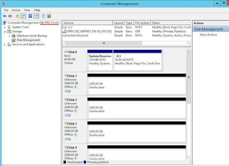The width and height of the screenshot is (229, 166).
Task: Click the info icon next to Disk 1 Offline
Action: click(x=75, y=87)
